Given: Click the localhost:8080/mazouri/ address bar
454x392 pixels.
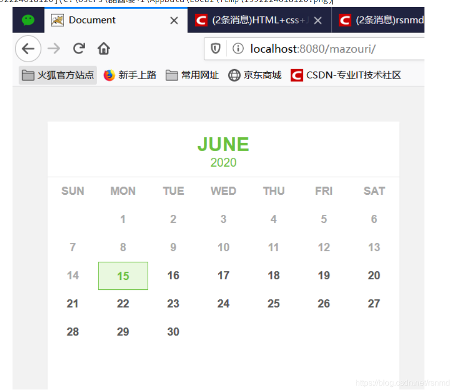Looking at the screenshot, I should (313, 49).
